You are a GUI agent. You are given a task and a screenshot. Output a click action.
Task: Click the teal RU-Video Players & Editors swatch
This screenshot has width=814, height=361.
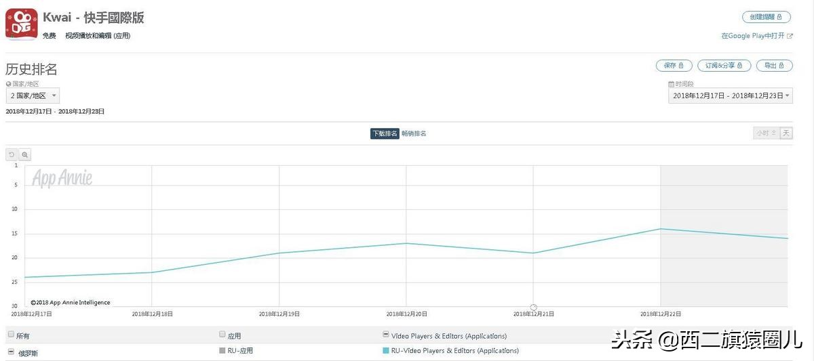386,351
